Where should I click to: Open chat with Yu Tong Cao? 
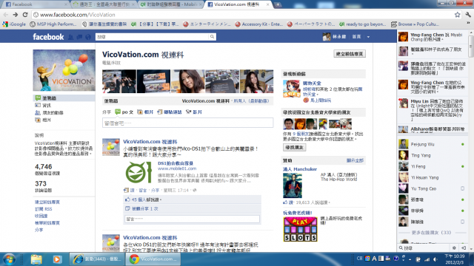click(433, 188)
